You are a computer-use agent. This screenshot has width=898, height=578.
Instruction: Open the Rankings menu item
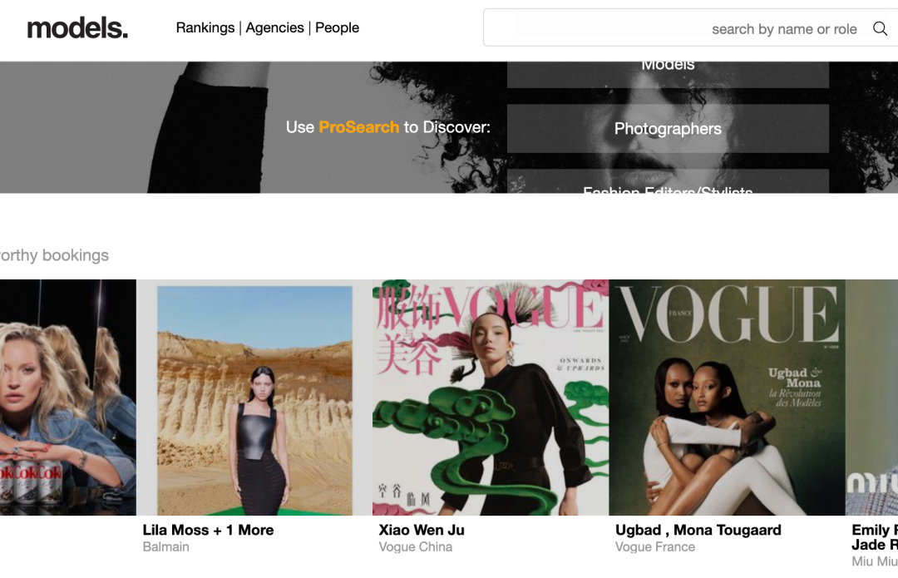tap(205, 27)
